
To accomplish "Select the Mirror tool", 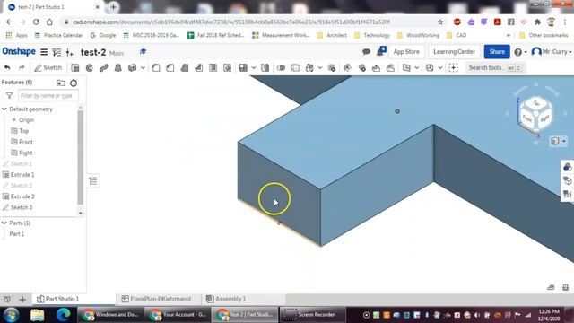I will (265, 68).
